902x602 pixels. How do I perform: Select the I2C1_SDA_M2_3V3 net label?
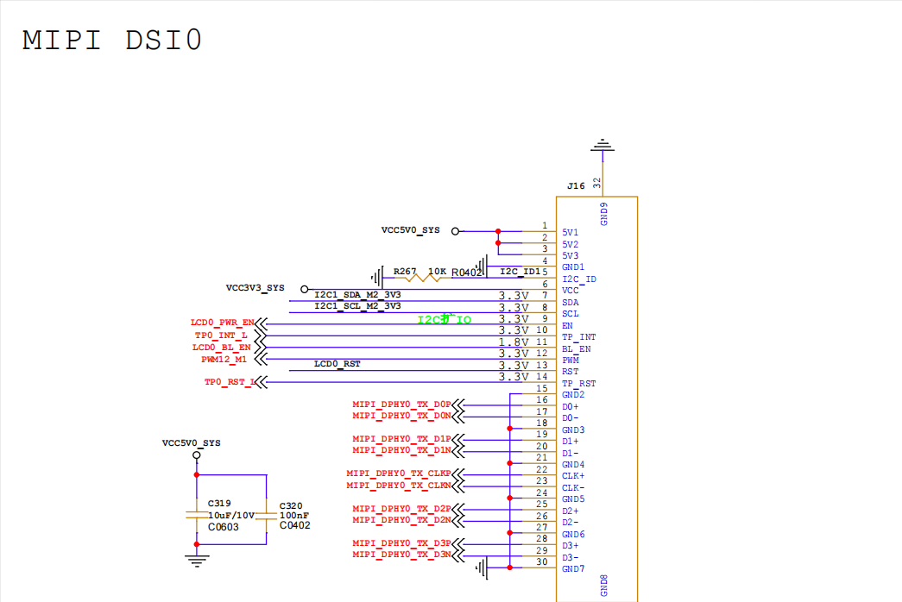357,294
